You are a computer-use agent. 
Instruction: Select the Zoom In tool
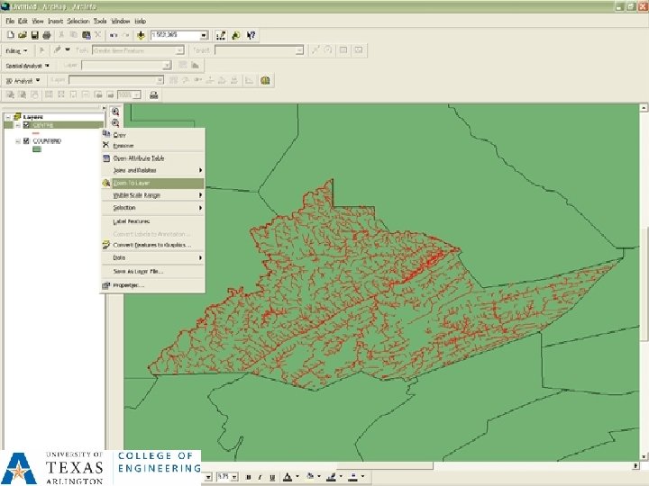pyautogui.click(x=115, y=112)
